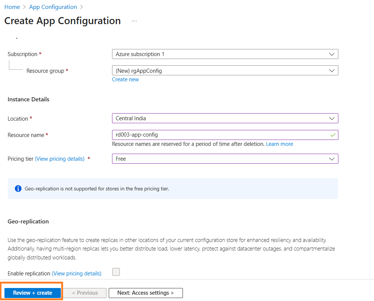Open App Configuration breadcrumb link

53,7
